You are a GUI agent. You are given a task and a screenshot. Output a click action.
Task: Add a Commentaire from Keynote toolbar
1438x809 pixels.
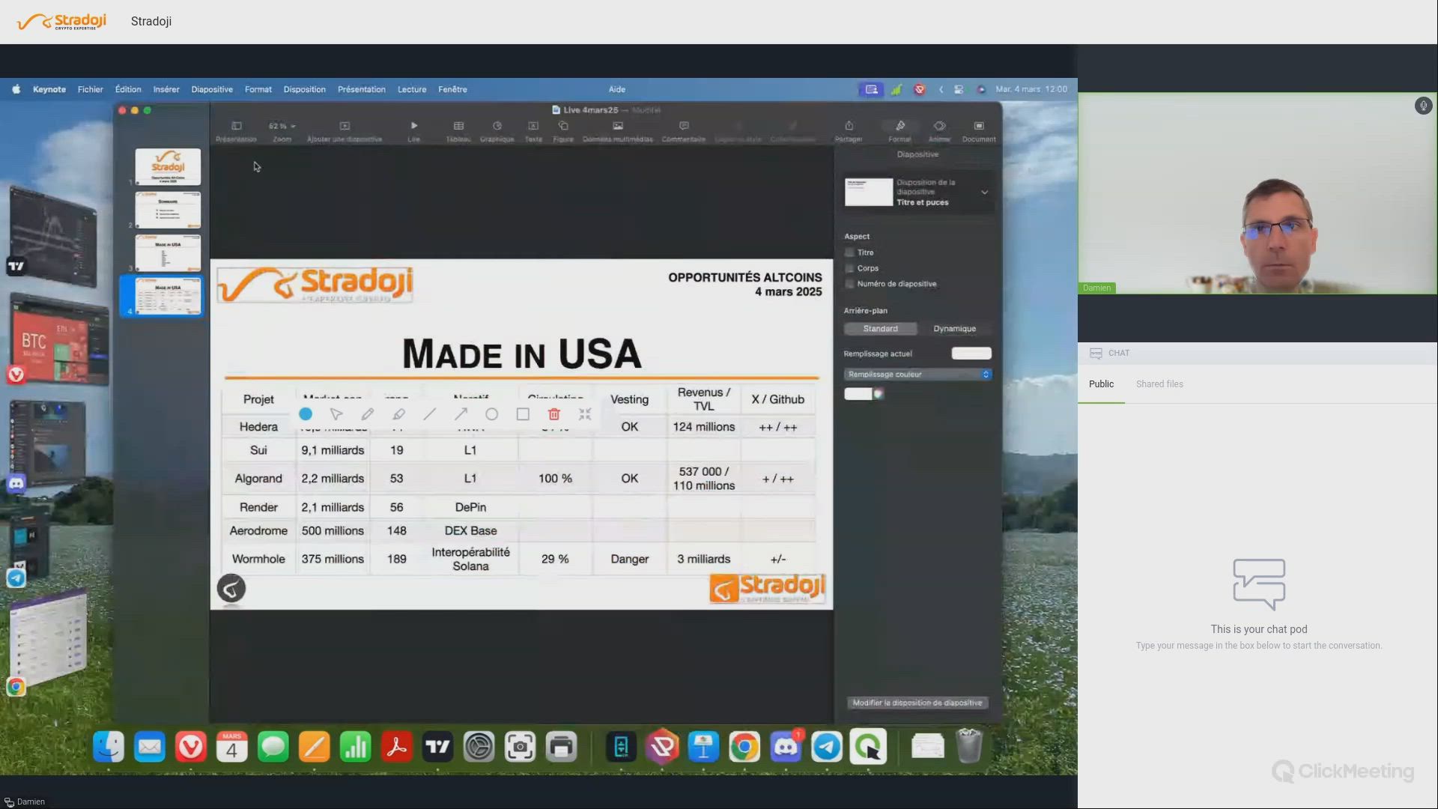(684, 131)
